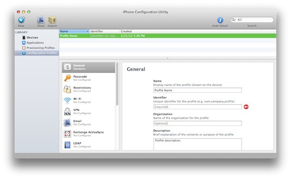The width and height of the screenshot is (291, 179).
Task: Click the Passcode key icon
Action: coord(67,78)
